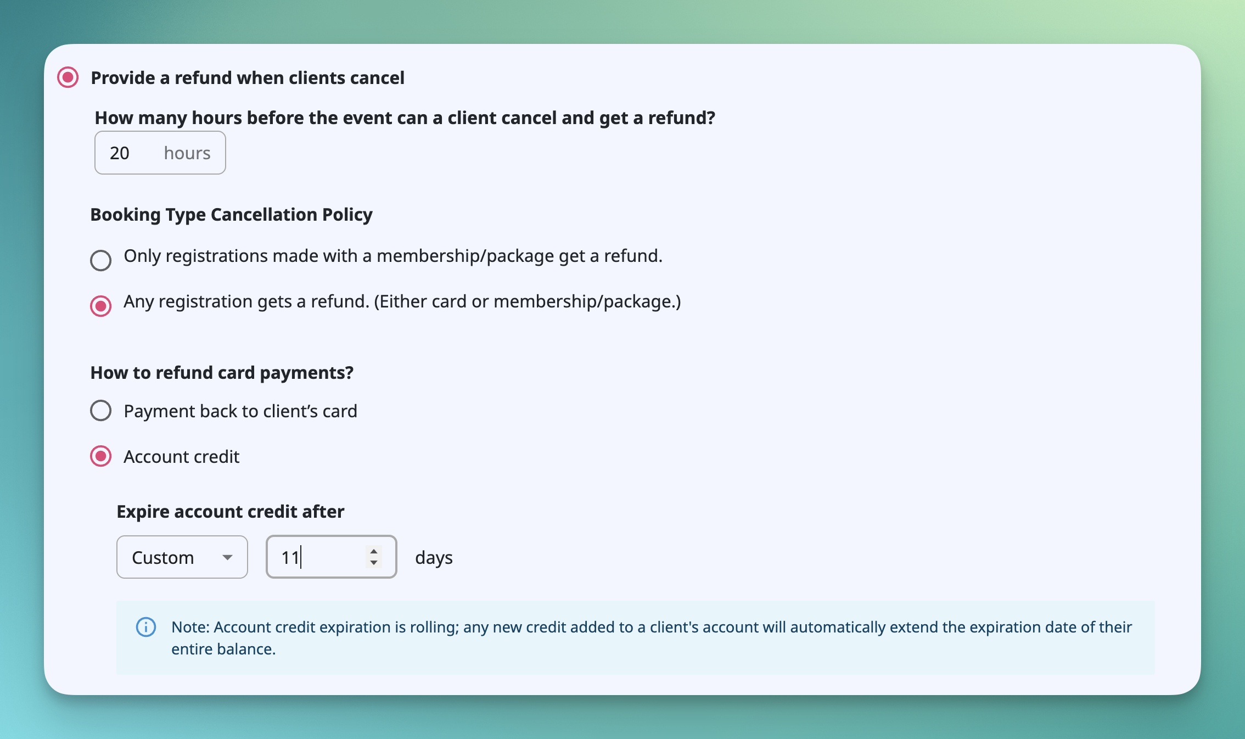This screenshot has width=1245, height=739.
Task: Click the 'days' label next to the input
Action: point(434,557)
